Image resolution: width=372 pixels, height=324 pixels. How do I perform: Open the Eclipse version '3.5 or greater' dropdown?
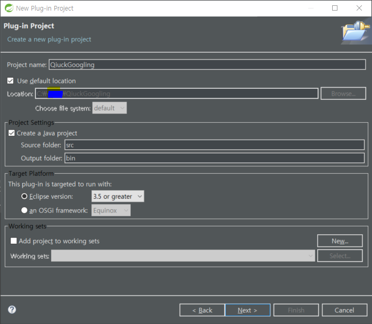click(117, 197)
